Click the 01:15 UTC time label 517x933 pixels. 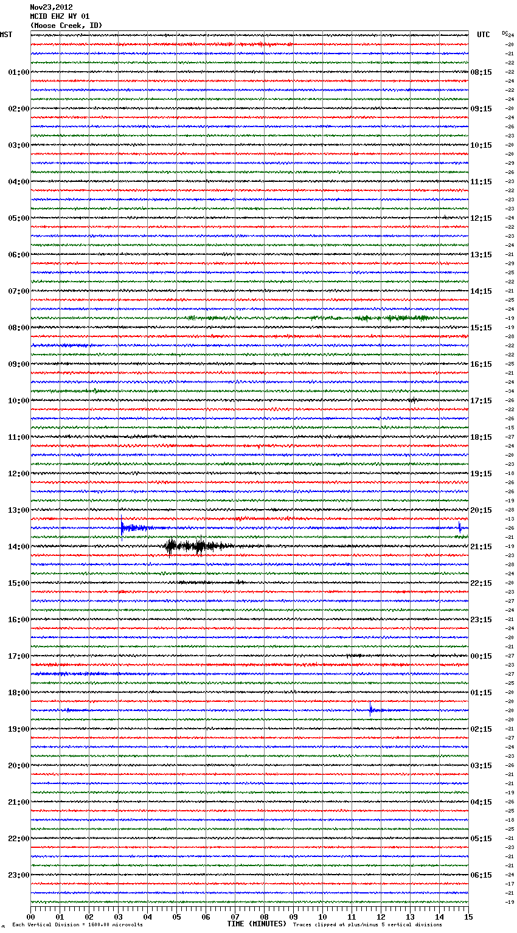tap(481, 693)
